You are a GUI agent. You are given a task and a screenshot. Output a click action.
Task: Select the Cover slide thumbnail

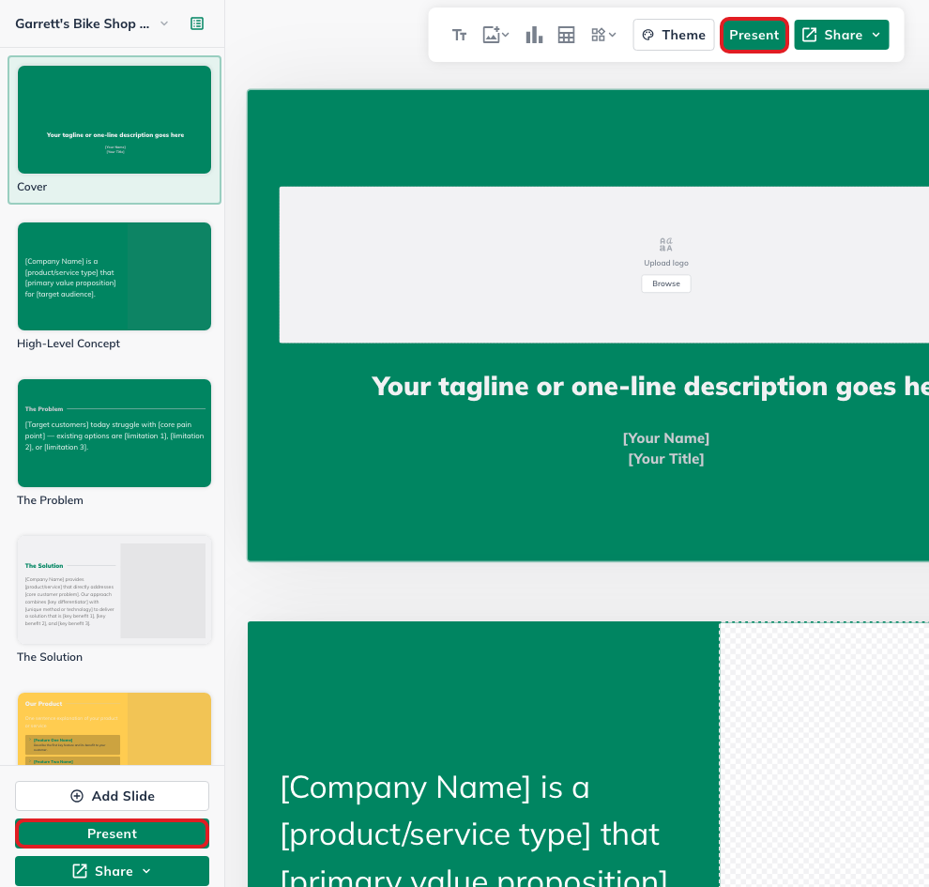coord(114,120)
